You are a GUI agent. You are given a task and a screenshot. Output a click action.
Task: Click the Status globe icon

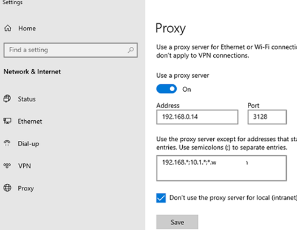click(x=7, y=99)
